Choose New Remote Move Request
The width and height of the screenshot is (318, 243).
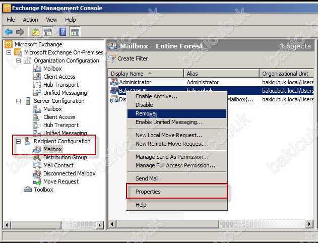coord(177,144)
